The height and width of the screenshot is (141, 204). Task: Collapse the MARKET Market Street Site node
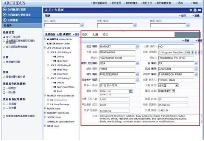tap(45, 95)
